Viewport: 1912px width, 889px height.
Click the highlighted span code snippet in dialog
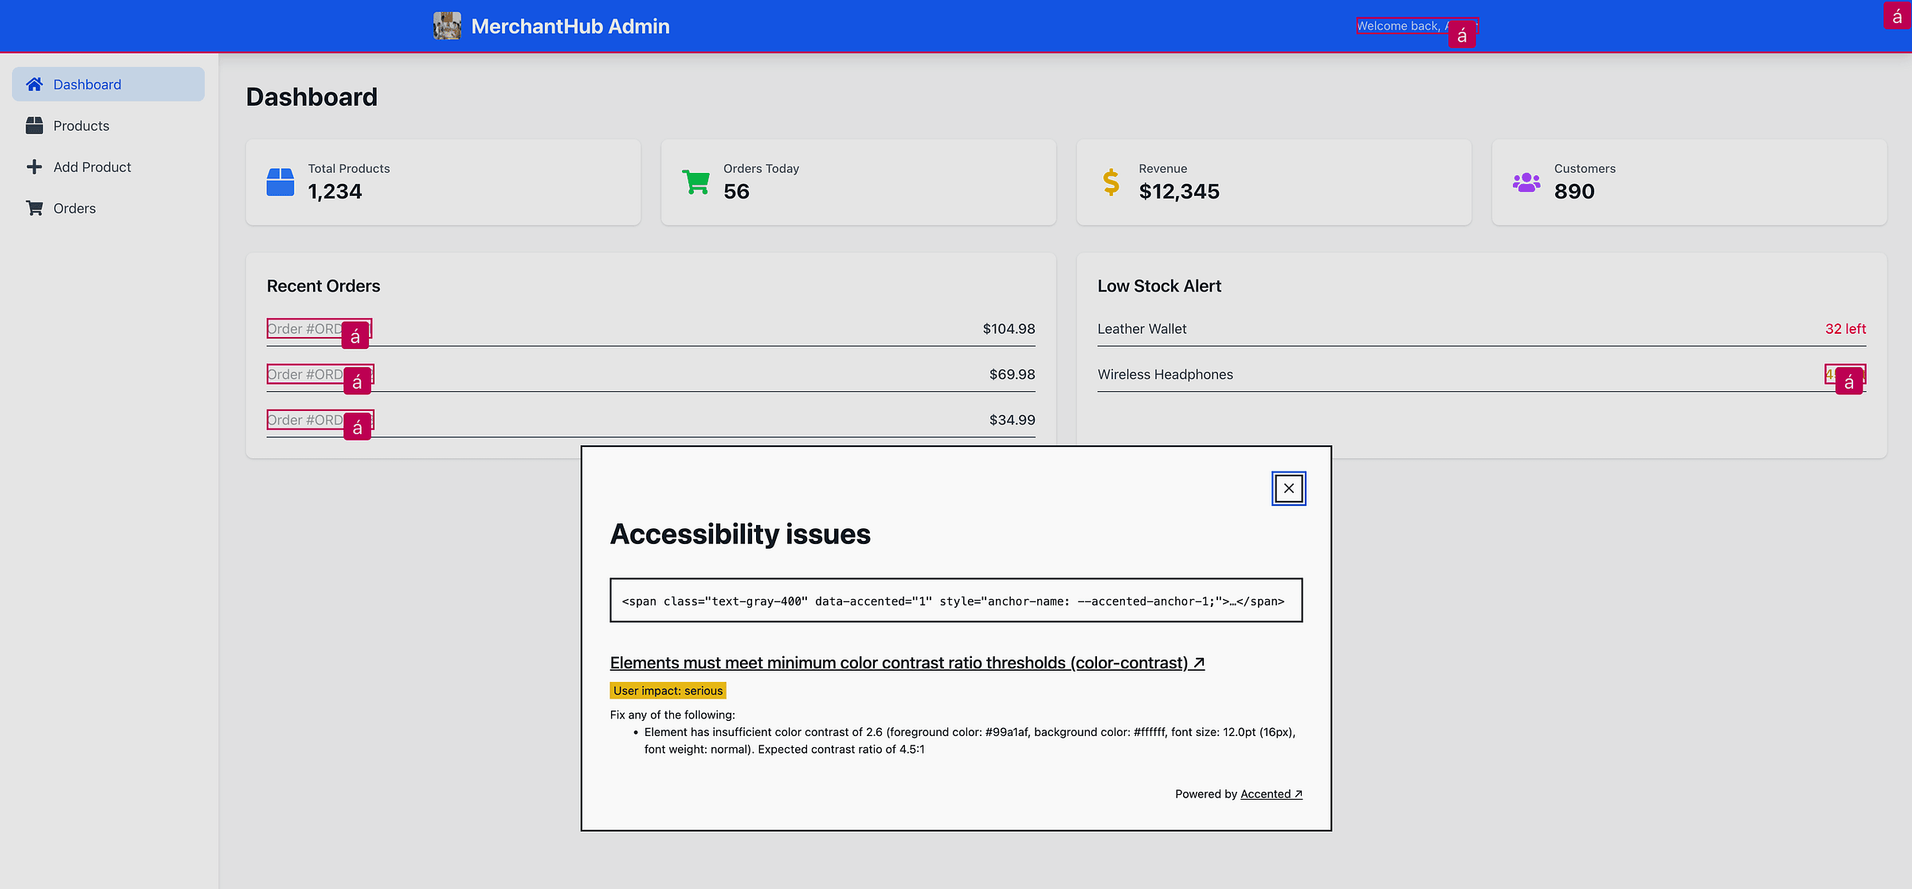pyautogui.click(x=954, y=601)
